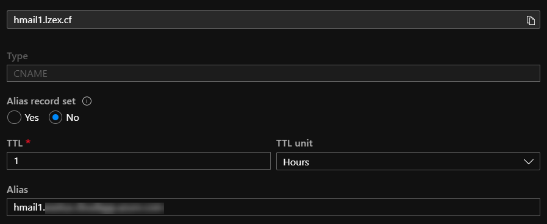Click the Alias record set label
547x224 pixels.
[x=41, y=101]
